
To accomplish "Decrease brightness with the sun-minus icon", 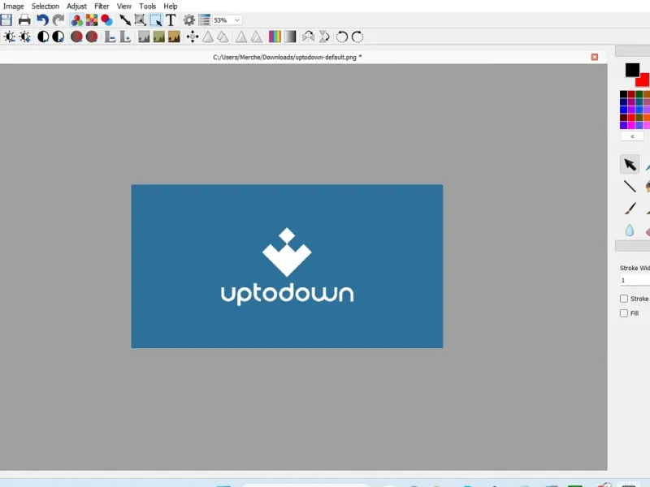I will point(9,37).
